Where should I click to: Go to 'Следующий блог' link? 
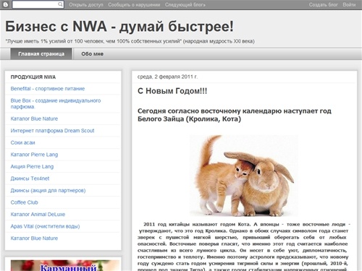[x=185, y=4]
